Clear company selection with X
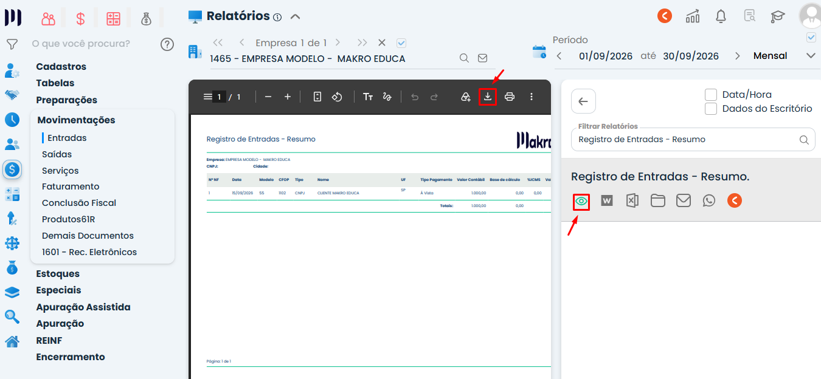The image size is (821, 379). coord(382,43)
